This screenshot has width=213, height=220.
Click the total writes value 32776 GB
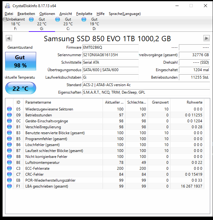point(195,55)
